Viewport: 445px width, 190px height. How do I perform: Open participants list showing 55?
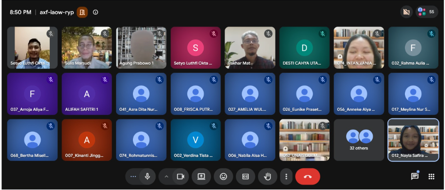pos(427,12)
